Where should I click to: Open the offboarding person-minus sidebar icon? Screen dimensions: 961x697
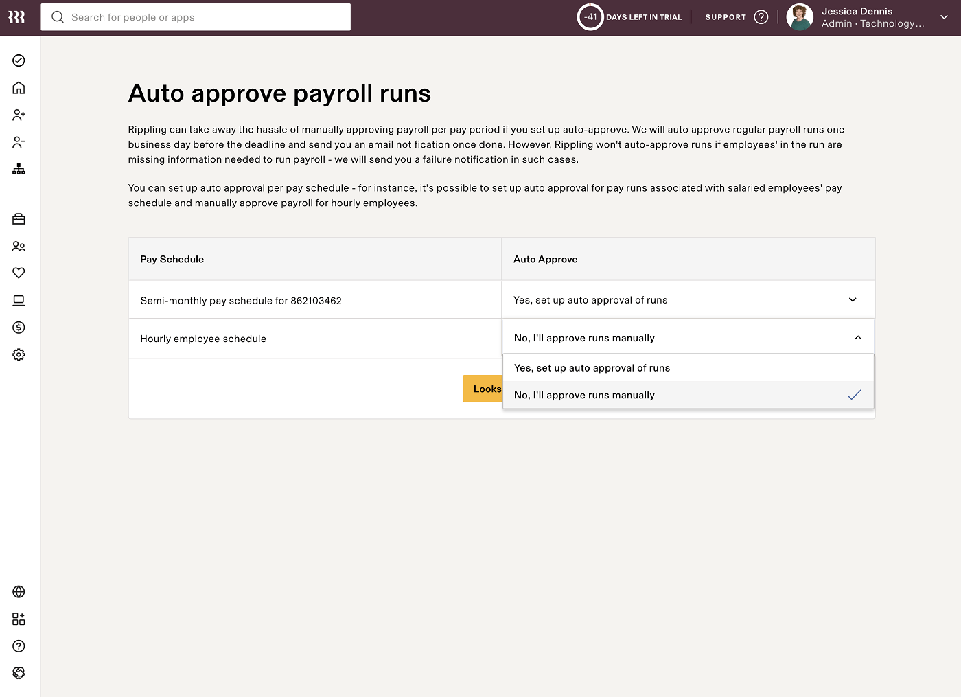tap(19, 142)
